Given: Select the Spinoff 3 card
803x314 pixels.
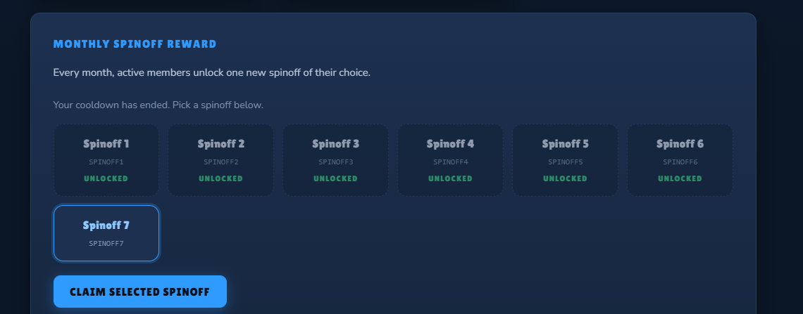Looking at the screenshot, I should click(335, 160).
